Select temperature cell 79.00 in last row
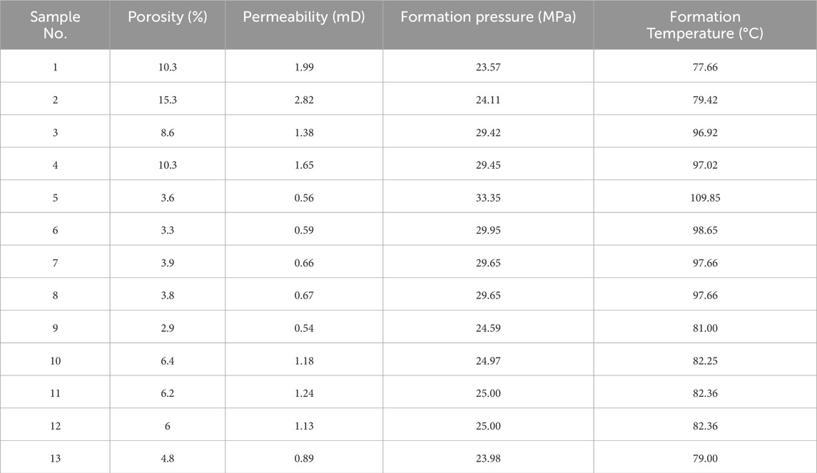The height and width of the screenshot is (473, 817). [x=705, y=459]
